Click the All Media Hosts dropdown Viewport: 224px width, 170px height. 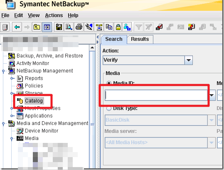(x=160, y=142)
